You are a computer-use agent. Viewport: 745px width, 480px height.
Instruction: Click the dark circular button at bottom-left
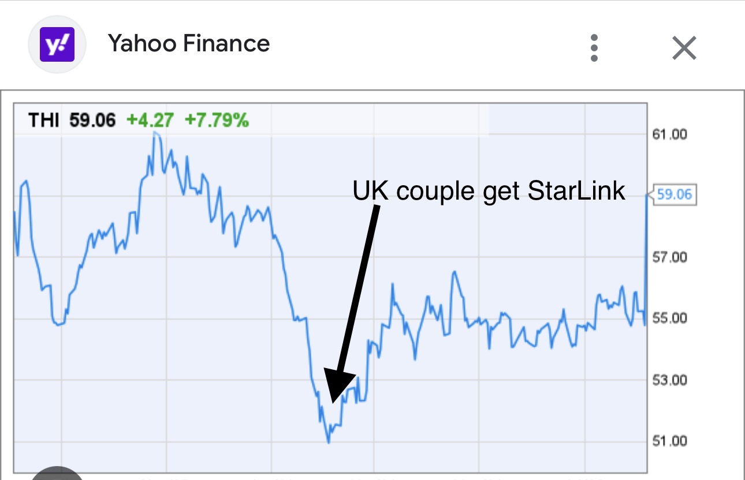point(57,473)
